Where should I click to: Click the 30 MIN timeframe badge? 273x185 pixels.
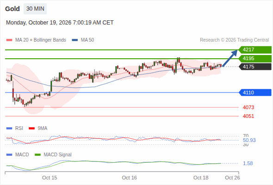35,9
